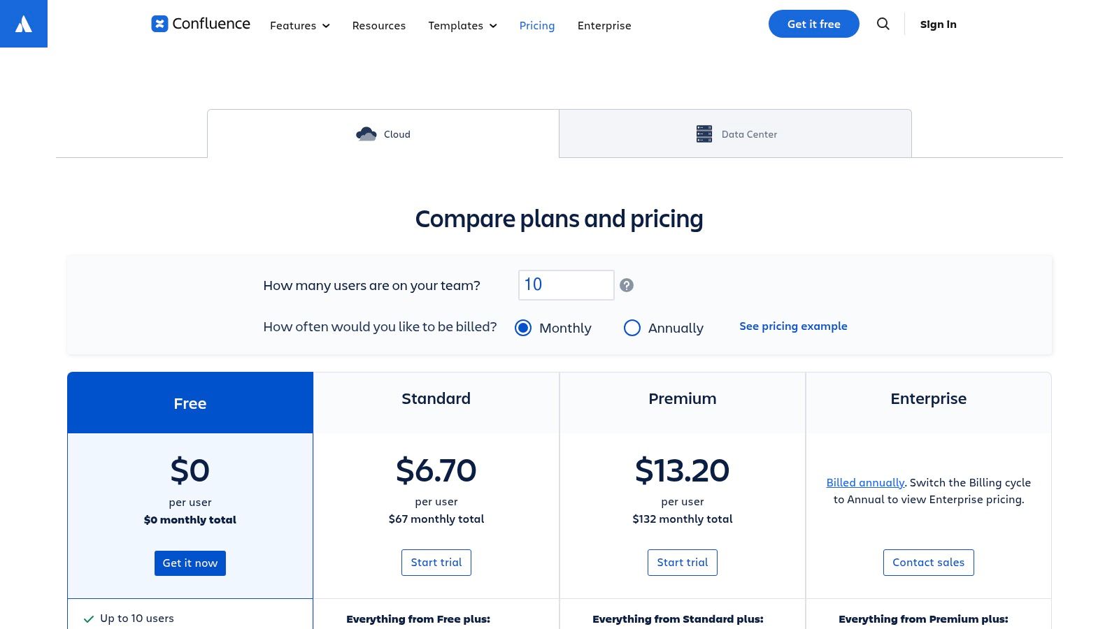1119x629 pixels.
Task: Click the Atlassian logo icon
Action: tap(24, 24)
